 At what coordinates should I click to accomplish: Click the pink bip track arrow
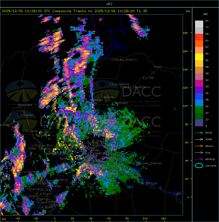click(199, 152)
